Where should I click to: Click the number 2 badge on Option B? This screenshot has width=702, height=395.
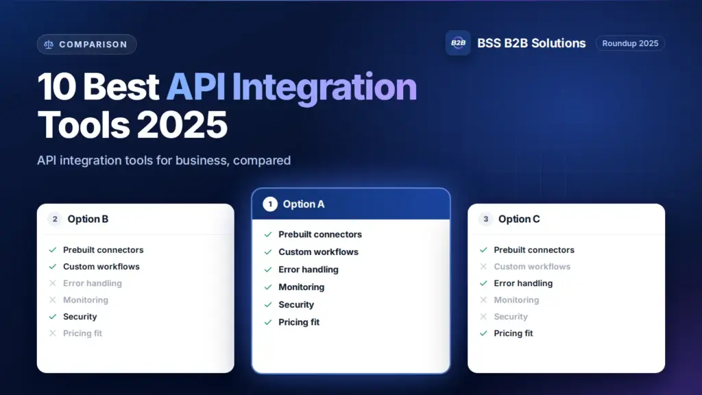tap(55, 219)
